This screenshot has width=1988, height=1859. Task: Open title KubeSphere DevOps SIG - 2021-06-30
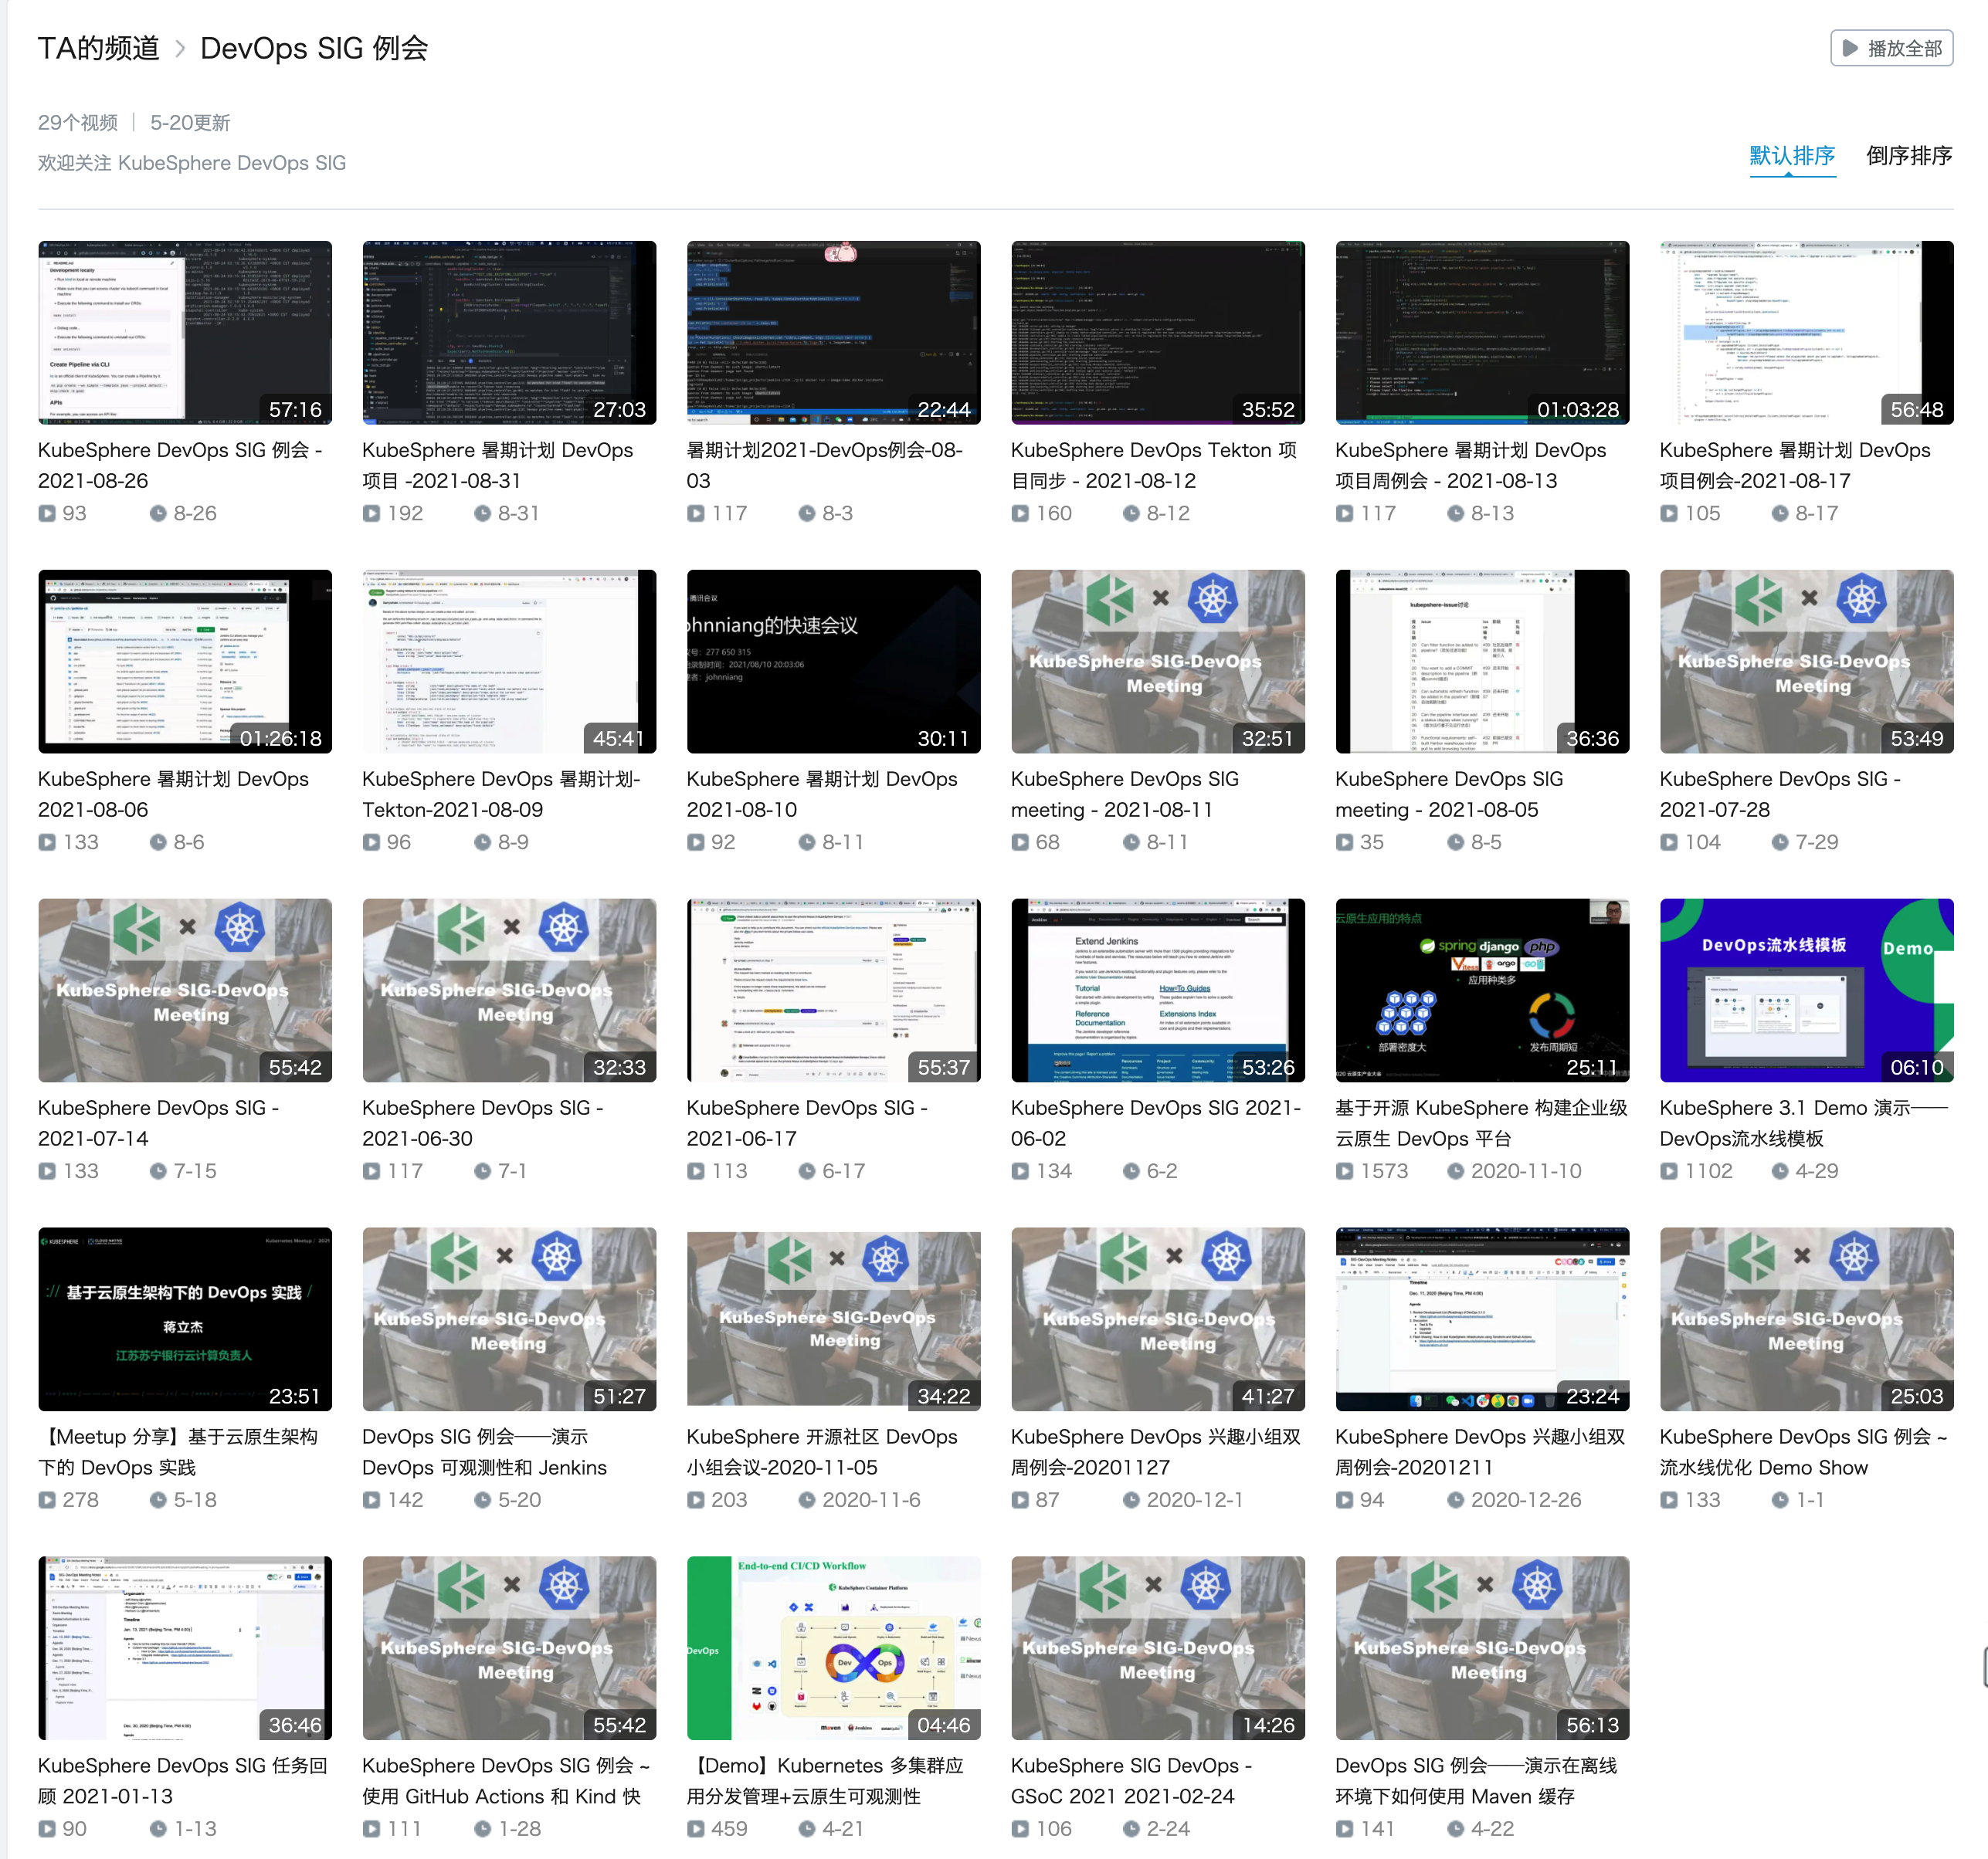pyautogui.click(x=482, y=1123)
